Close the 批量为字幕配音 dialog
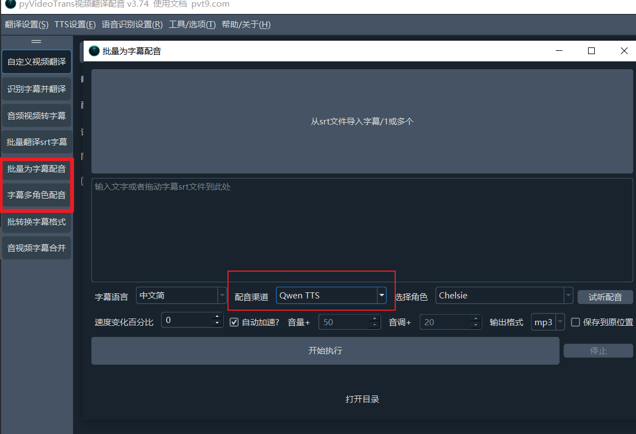The width and height of the screenshot is (636, 434). (x=624, y=51)
